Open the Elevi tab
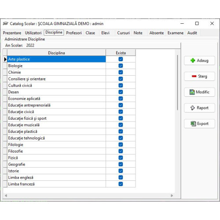The width and height of the screenshot is (220, 220). [105, 33]
